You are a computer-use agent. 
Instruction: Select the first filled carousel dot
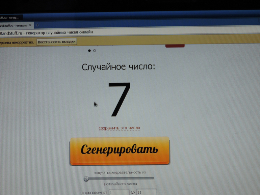coord(89,51)
